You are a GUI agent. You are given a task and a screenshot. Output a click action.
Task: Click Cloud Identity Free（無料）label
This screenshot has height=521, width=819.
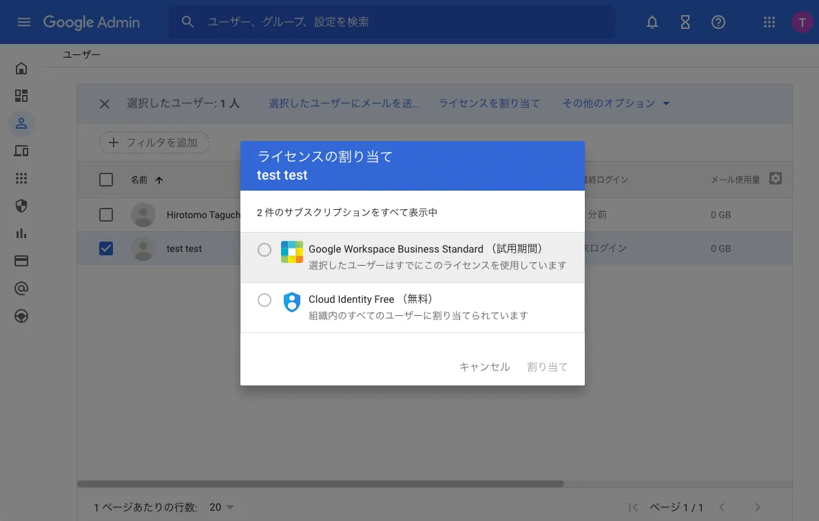click(371, 299)
